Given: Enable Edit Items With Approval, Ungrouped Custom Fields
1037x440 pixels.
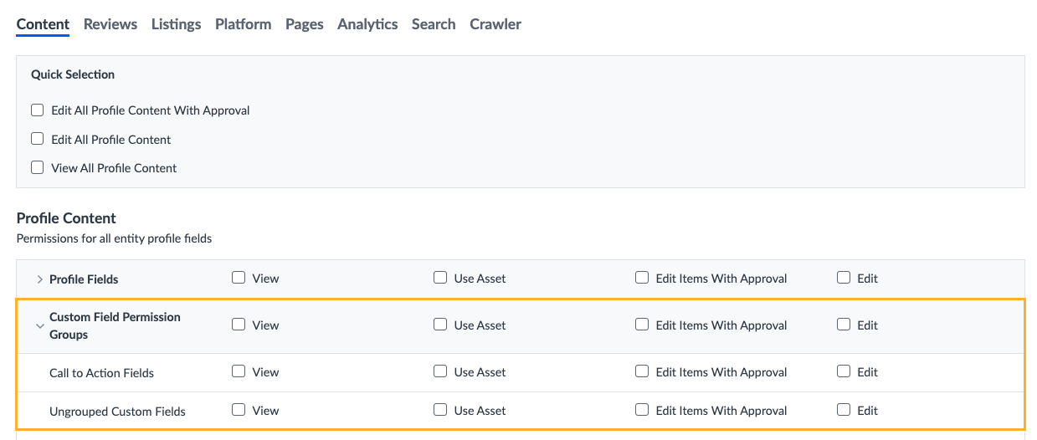Looking at the screenshot, I should pos(642,410).
